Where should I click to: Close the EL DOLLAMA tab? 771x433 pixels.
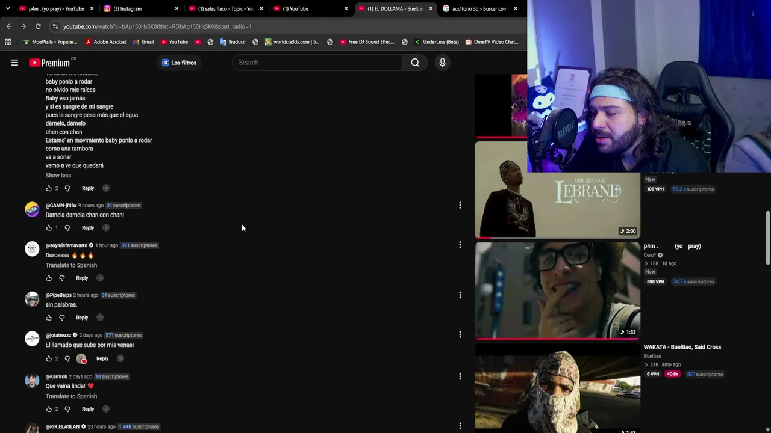(x=431, y=8)
